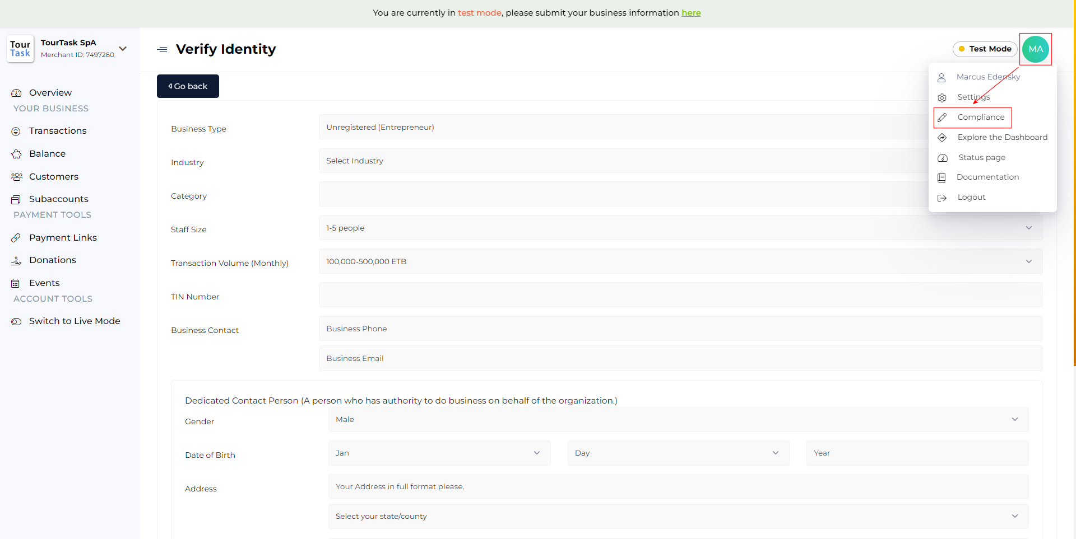Open the Staff Size dropdown
This screenshot has height=539, width=1076.
[x=680, y=228]
